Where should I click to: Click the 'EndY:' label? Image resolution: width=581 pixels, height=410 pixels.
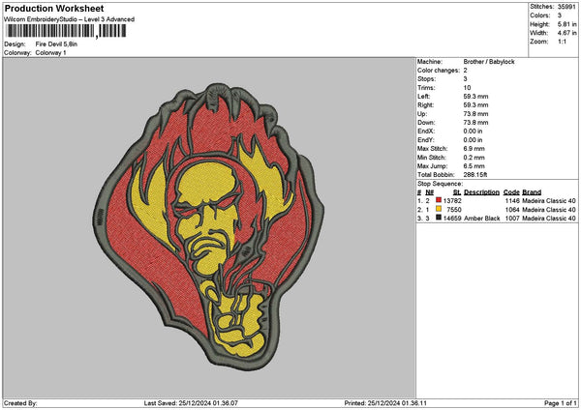point(425,140)
